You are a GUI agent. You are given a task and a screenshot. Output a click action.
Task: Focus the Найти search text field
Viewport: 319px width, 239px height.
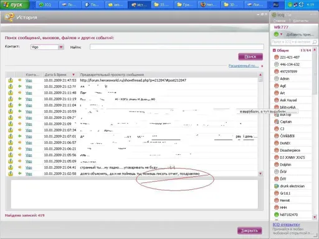click(177, 47)
